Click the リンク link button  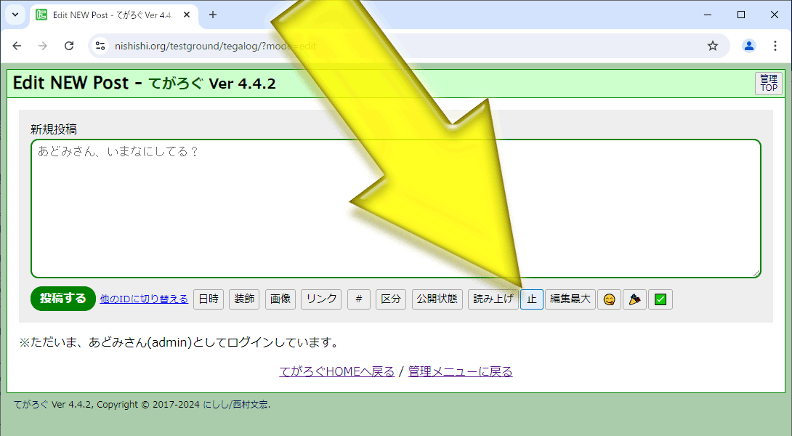[x=321, y=299]
